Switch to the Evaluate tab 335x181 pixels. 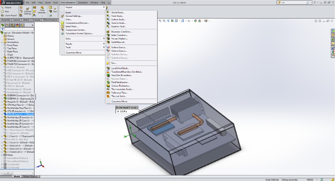pyautogui.click(x=36, y=20)
